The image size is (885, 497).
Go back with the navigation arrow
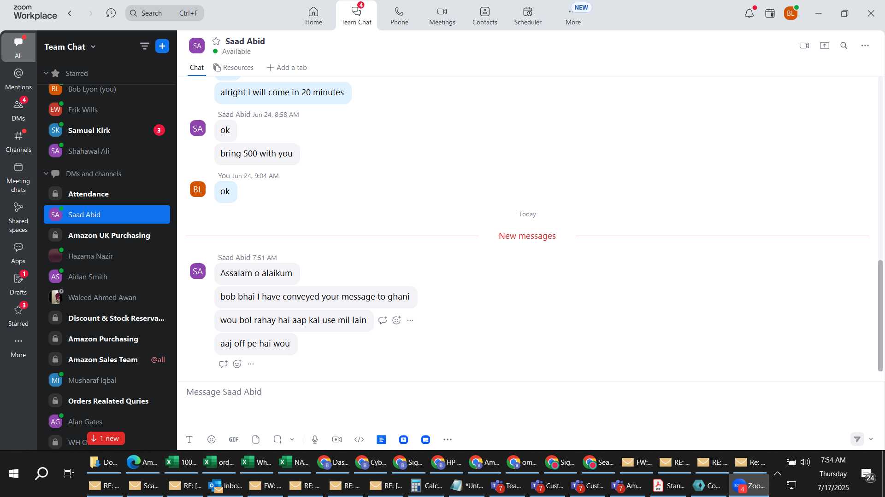point(70,13)
